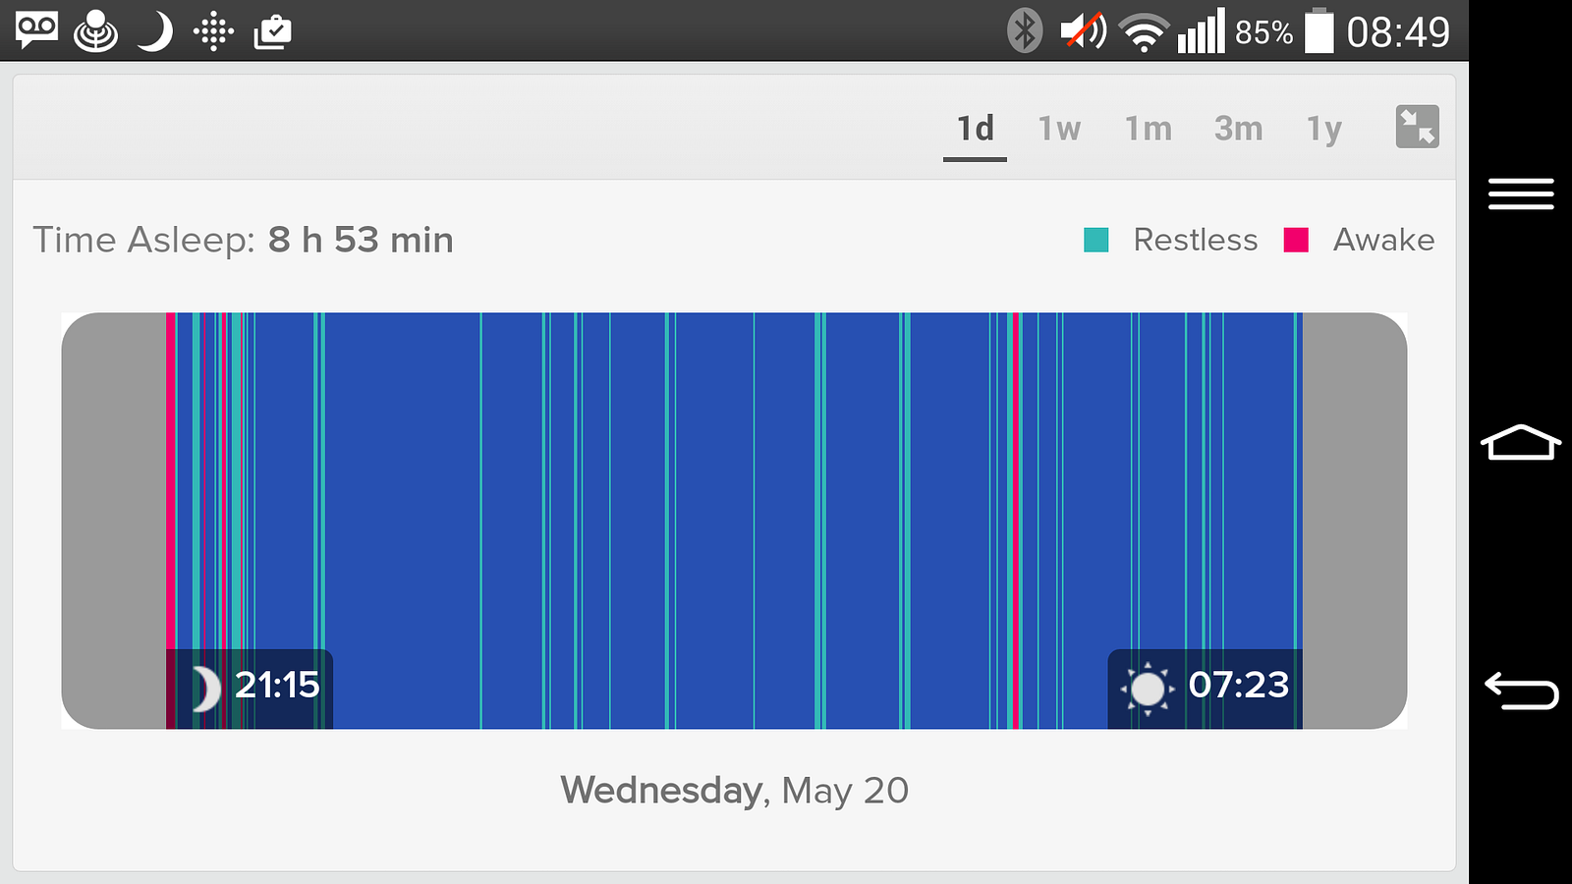Switch to the 3m tab
The image size is (1572, 884).
[x=1238, y=129]
